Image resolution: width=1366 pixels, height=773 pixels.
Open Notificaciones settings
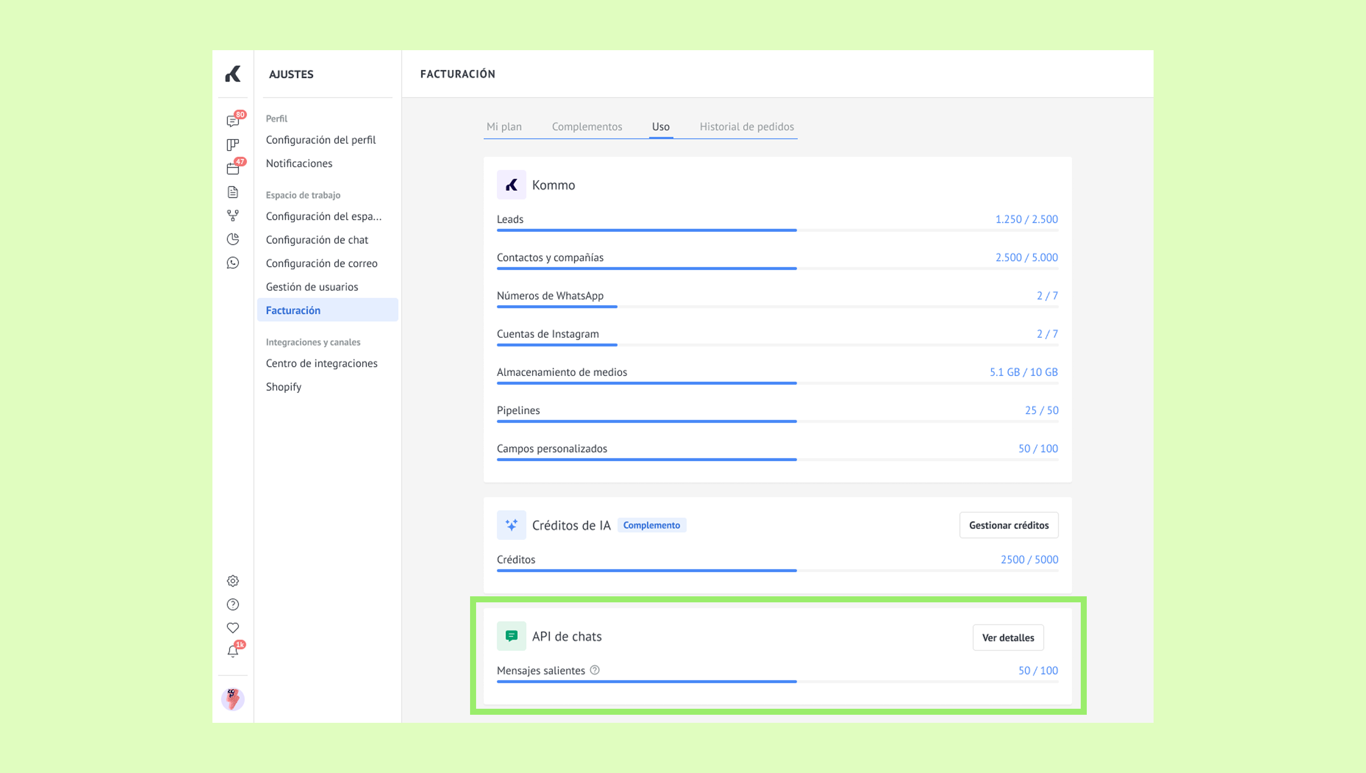tap(299, 163)
